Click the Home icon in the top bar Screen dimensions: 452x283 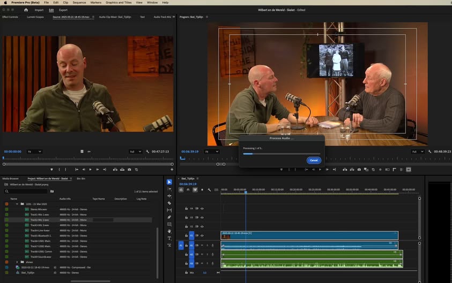point(26,10)
